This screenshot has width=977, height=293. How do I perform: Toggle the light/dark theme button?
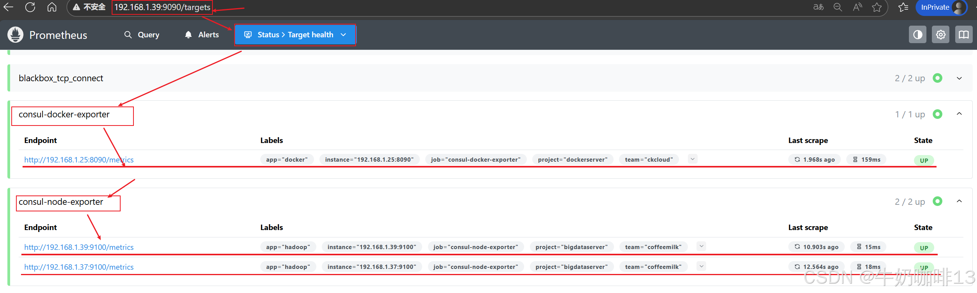917,35
